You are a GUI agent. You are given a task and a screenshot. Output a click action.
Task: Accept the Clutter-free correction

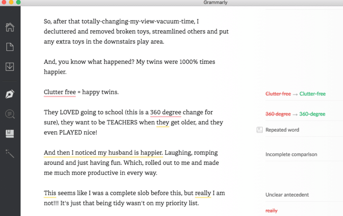[312, 94]
